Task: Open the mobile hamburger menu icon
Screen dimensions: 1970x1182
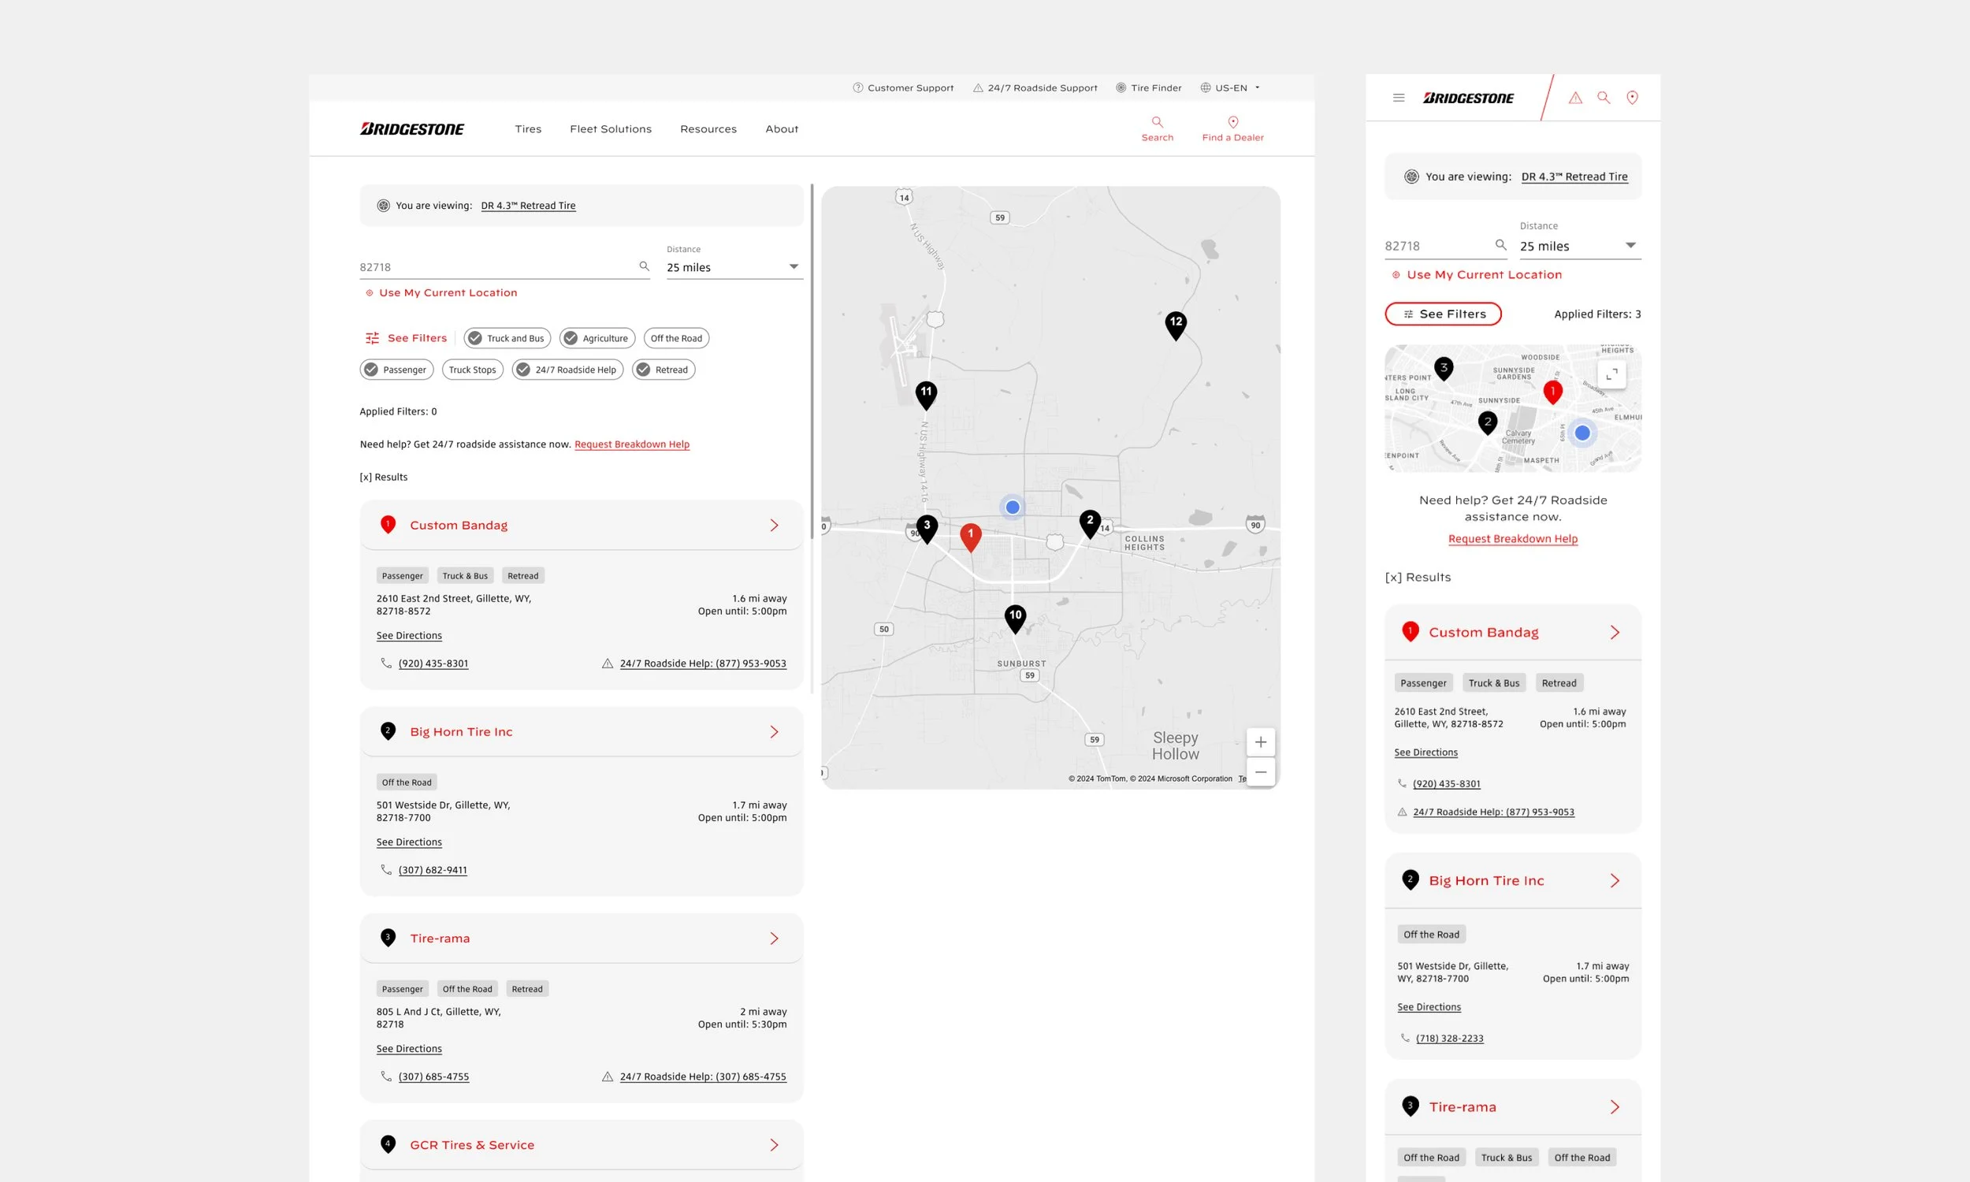Action: click(1398, 98)
